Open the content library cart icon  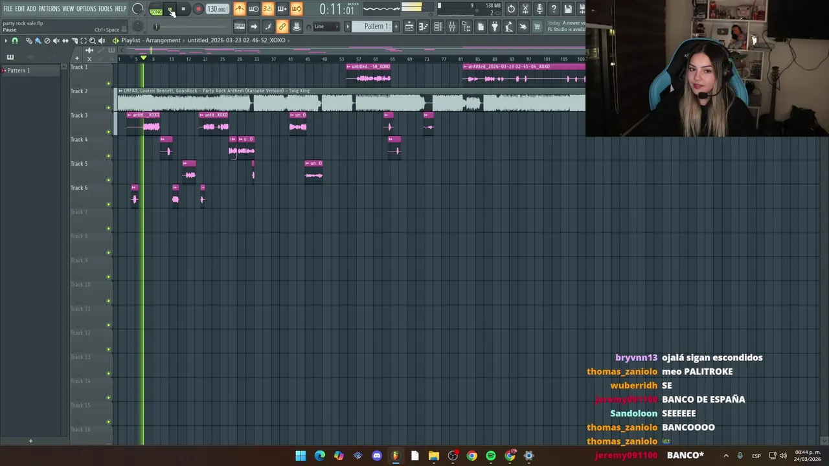[537, 27]
